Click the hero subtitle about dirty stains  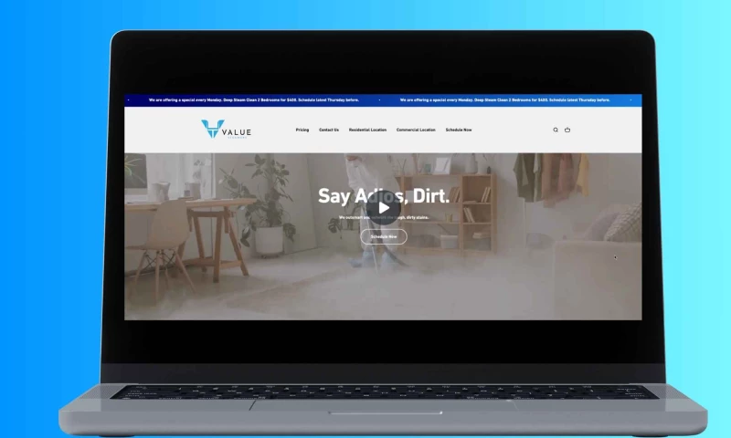click(384, 217)
